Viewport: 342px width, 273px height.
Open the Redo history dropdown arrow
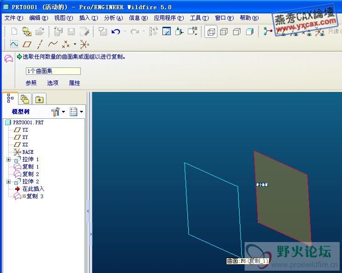[144, 31]
